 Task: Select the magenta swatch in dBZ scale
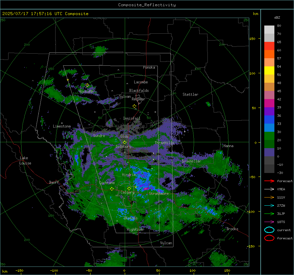click(x=269, y=103)
